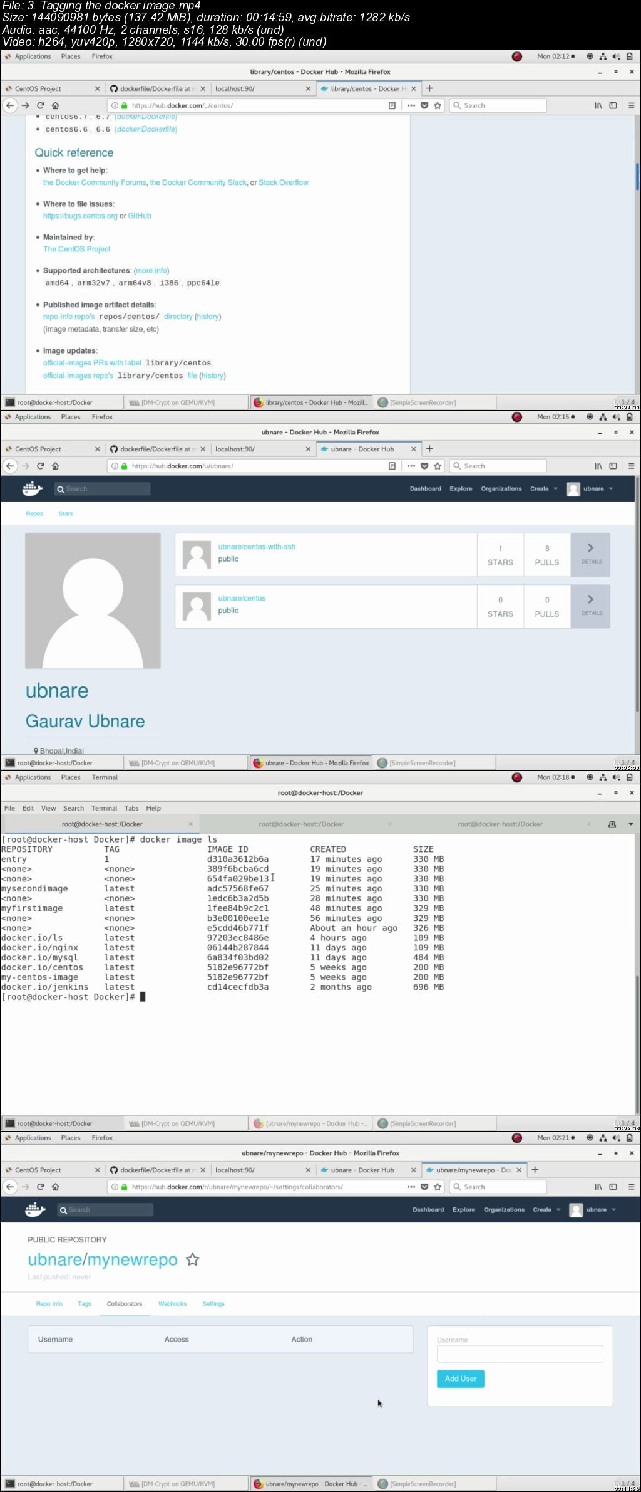Open the hamburger menu in the ubnare/mynewrepo window
641x1492 pixels.
[631, 1187]
